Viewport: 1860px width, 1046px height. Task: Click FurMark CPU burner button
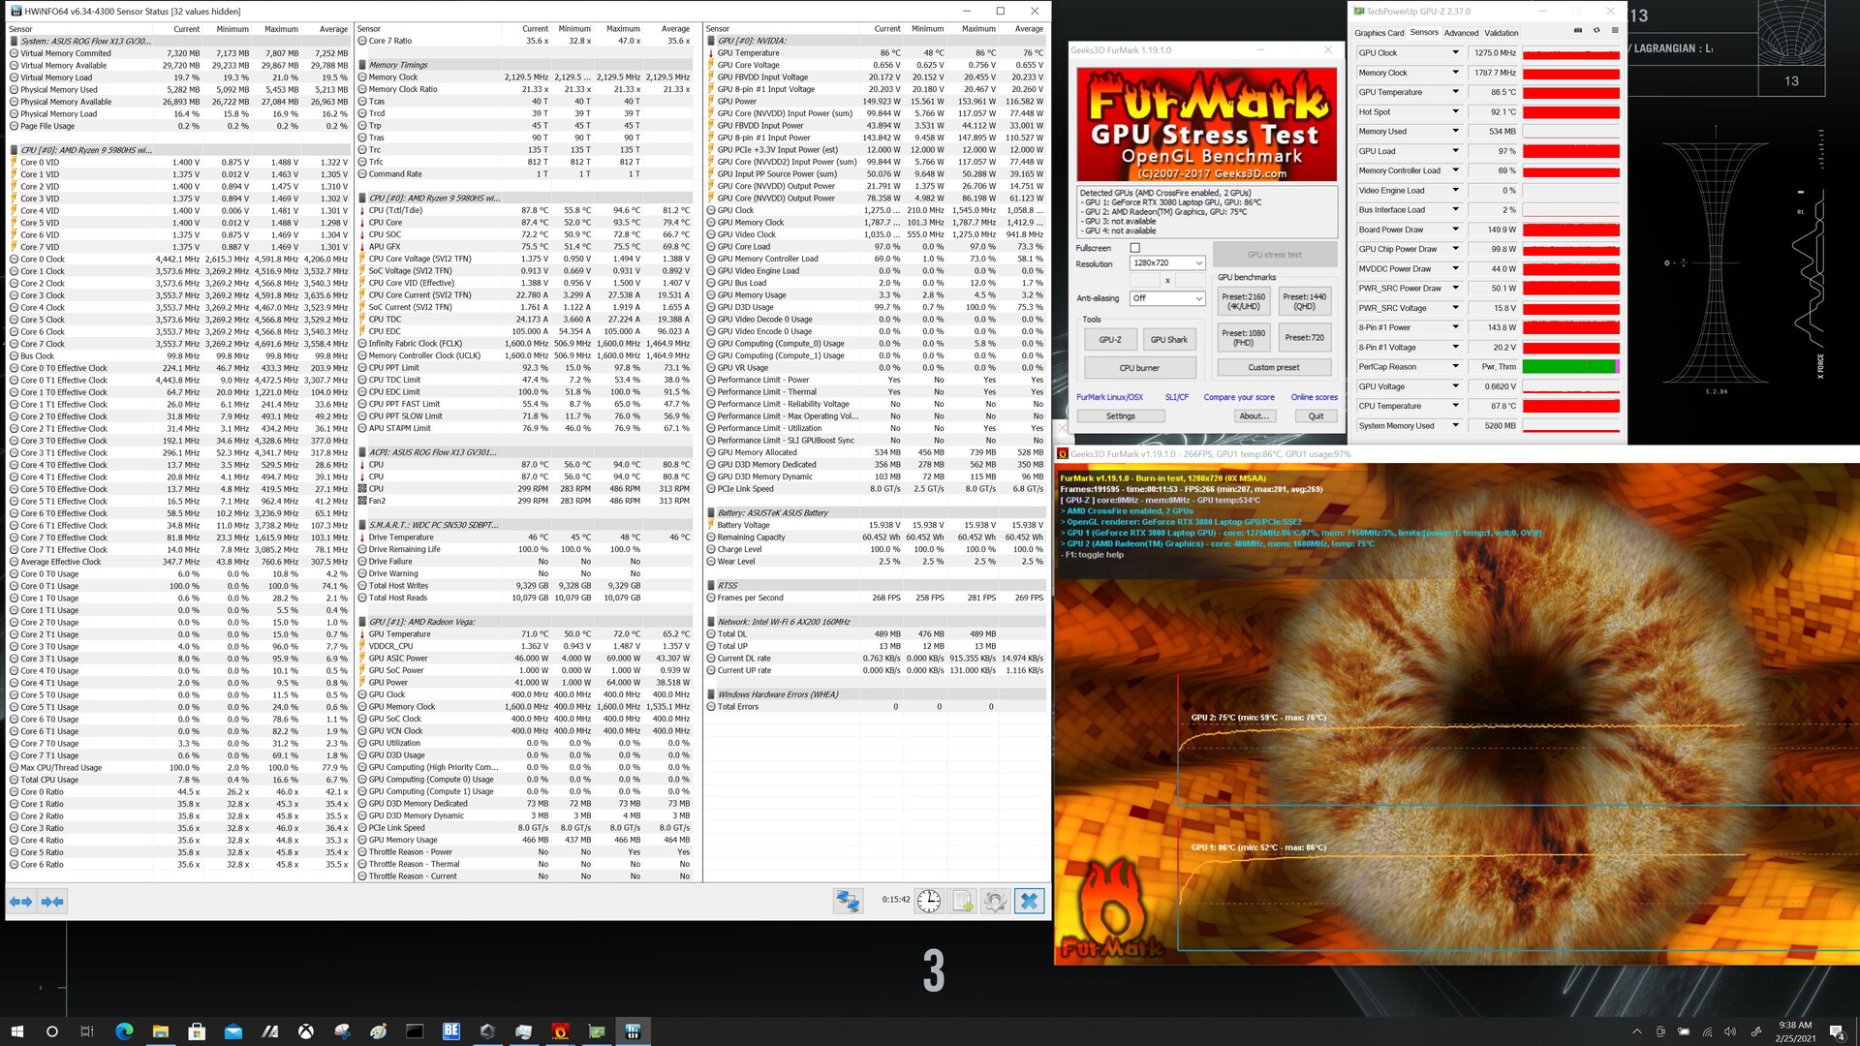coord(1139,368)
